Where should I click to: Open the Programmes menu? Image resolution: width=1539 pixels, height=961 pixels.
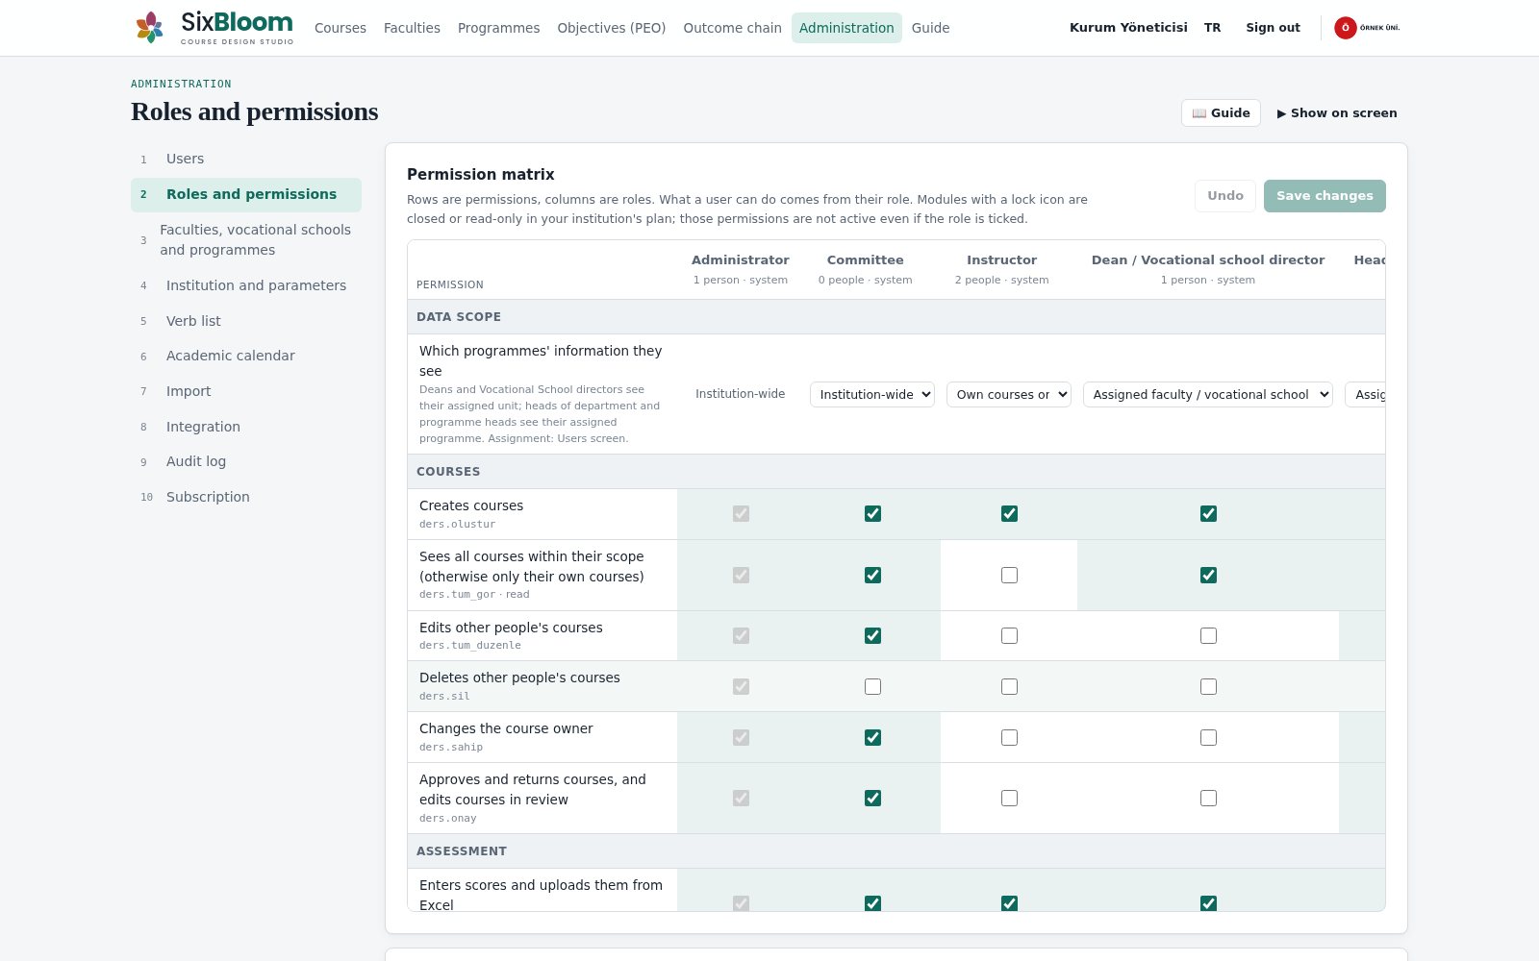click(x=498, y=28)
